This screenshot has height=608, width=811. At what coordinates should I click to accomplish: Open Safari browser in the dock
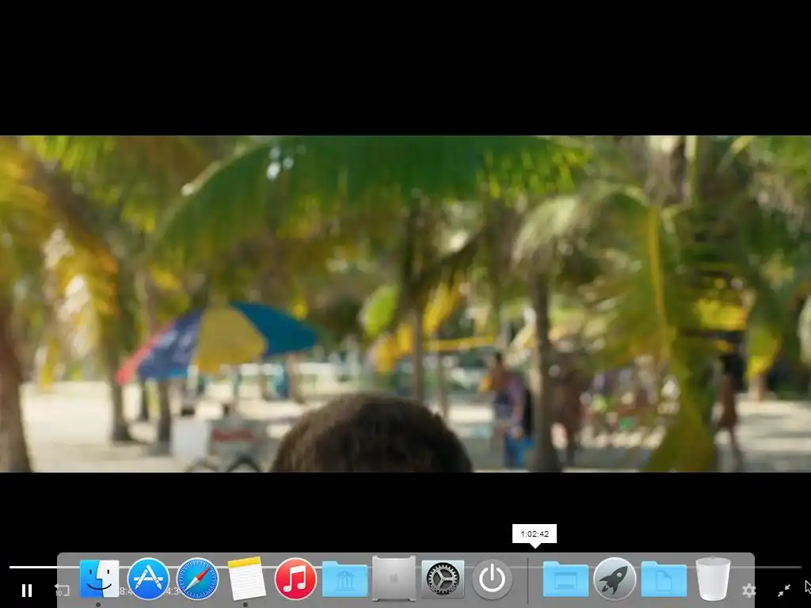point(197,579)
